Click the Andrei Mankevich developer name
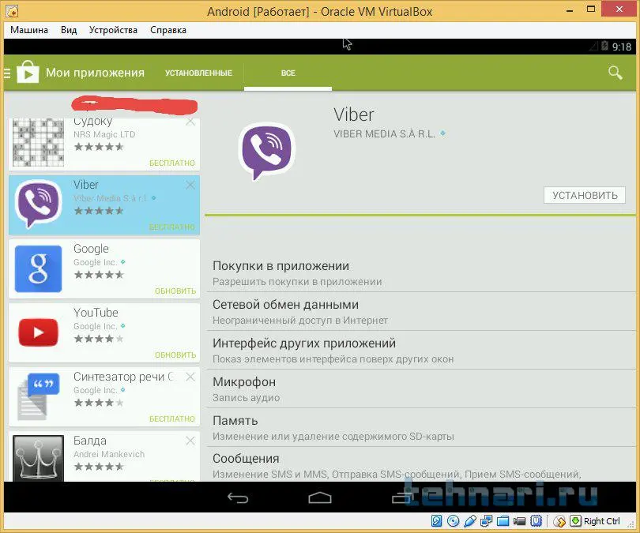The width and height of the screenshot is (640, 533). point(109,454)
